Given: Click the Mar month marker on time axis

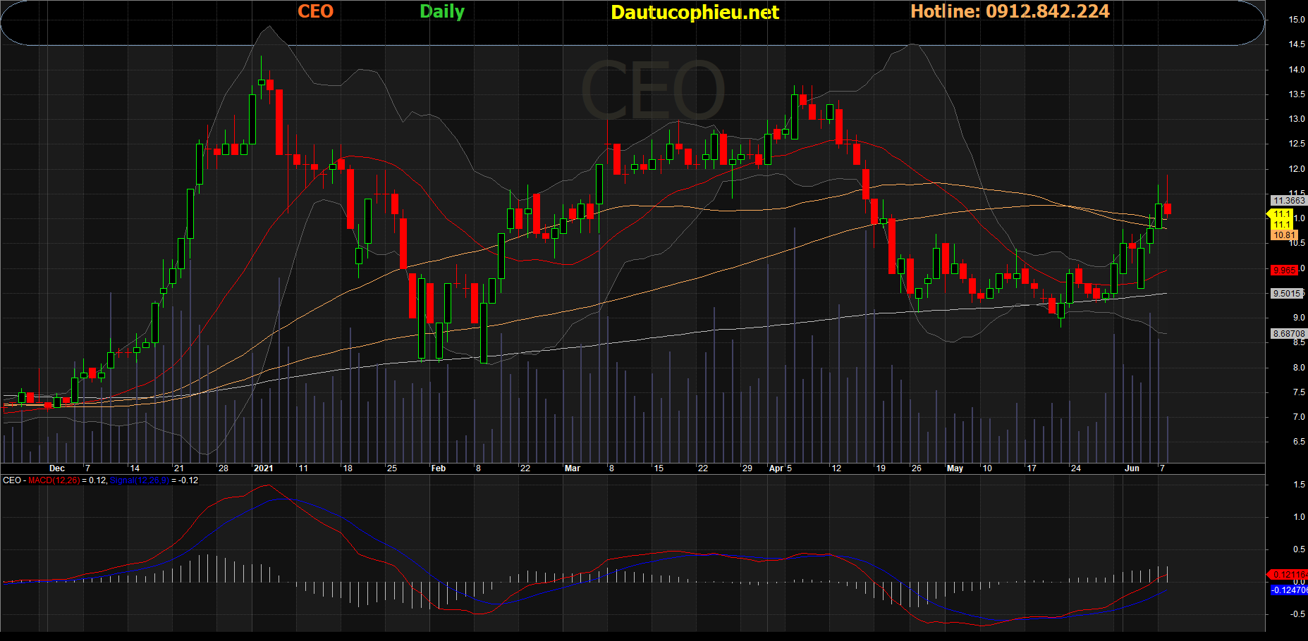Looking at the screenshot, I should pos(572,468).
